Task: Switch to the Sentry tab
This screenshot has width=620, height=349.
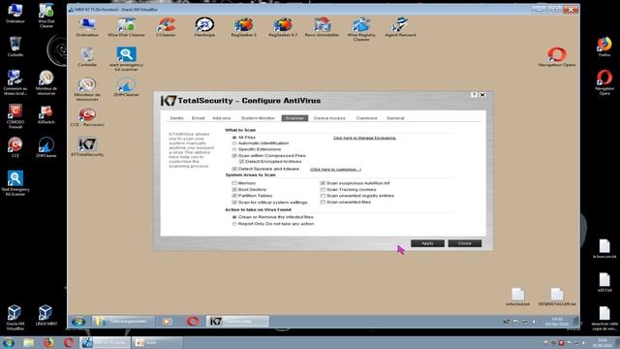Action: point(176,118)
